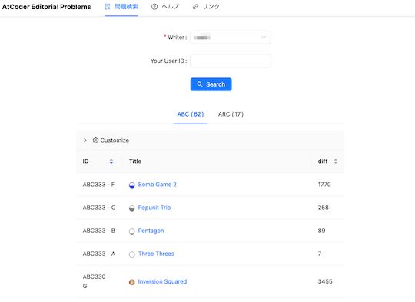Click the blue difficulty circle for Bomb Game 2
This screenshot has width=415, height=302.
point(132,185)
